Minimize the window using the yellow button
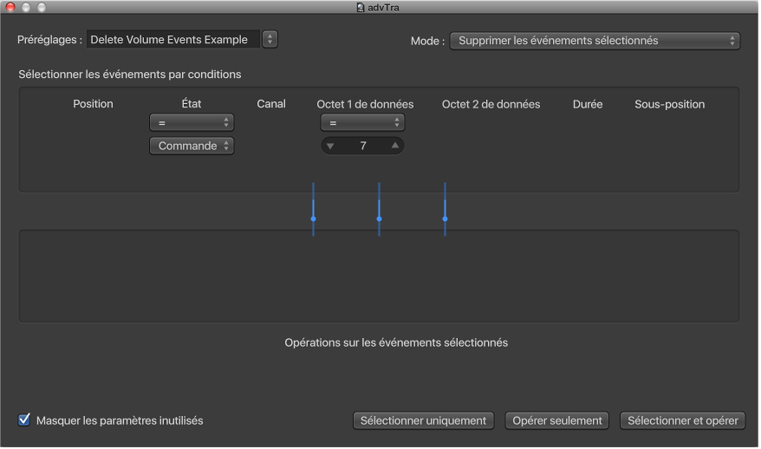 pos(26,7)
